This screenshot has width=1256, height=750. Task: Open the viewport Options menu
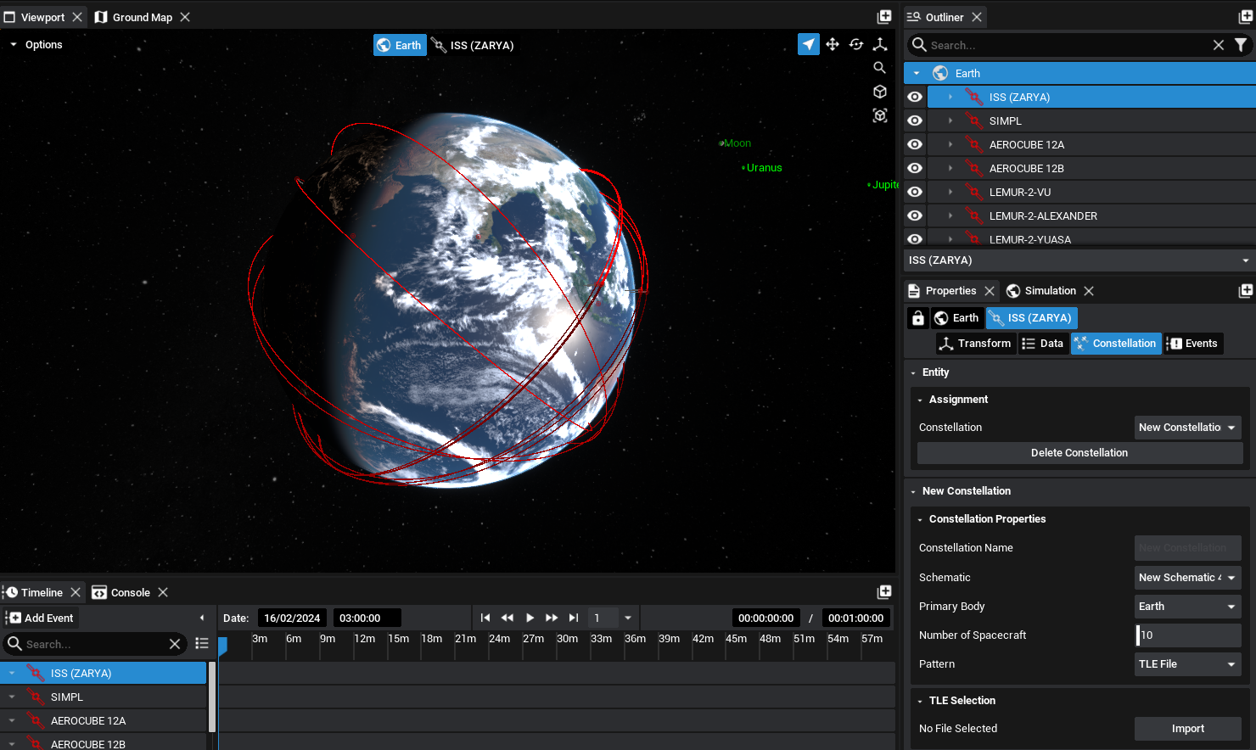36,44
